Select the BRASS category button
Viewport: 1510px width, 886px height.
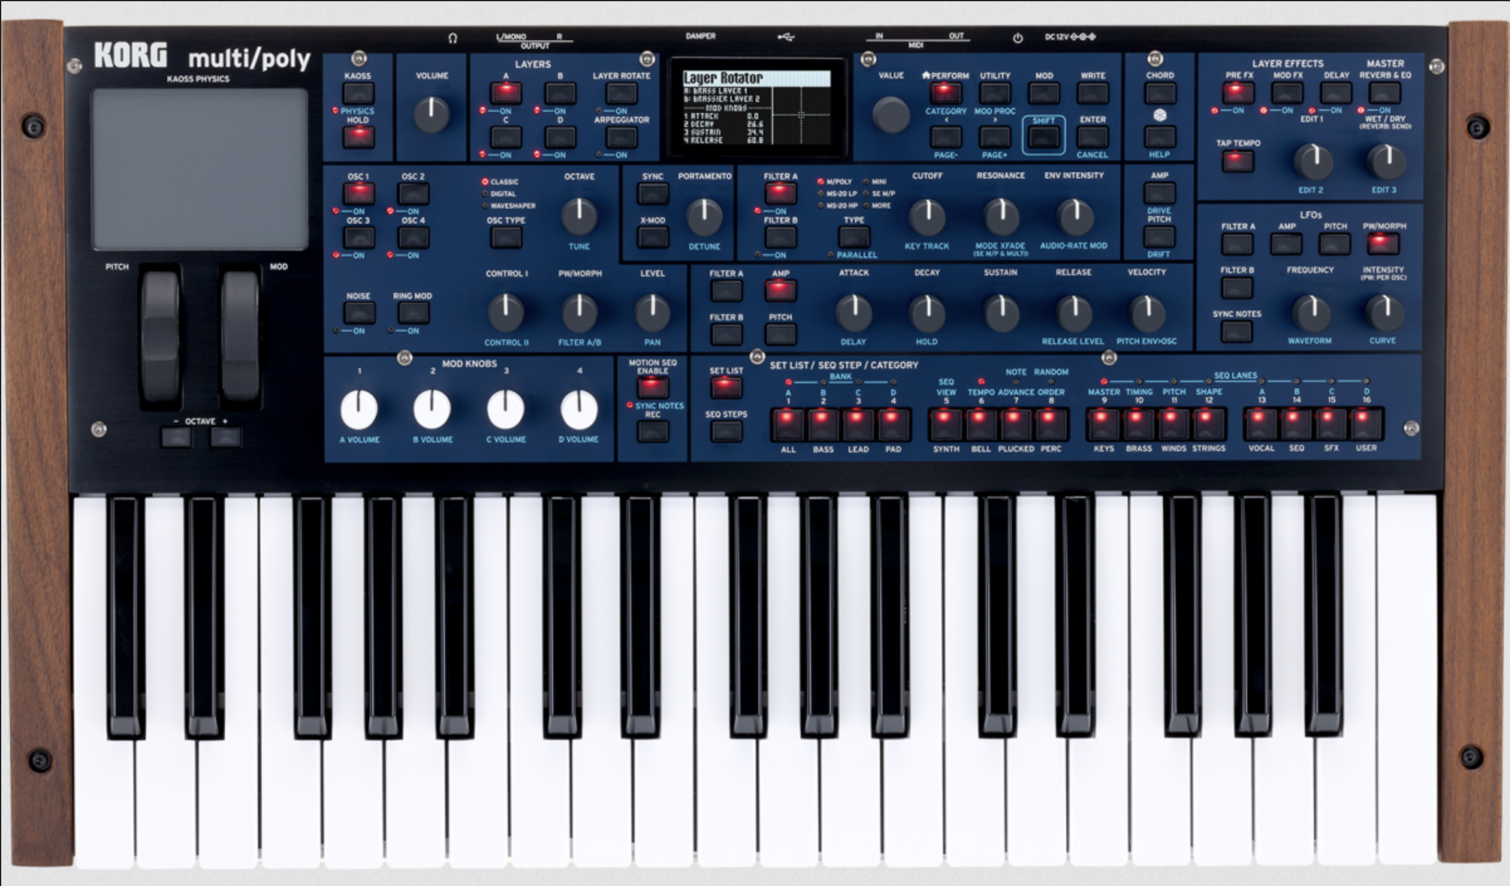[x=1138, y=424]
